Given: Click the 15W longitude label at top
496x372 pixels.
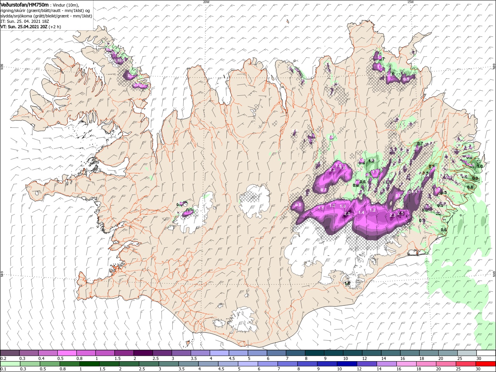Looking at the screenshot, I should pyautogui.click(x=410, y=2).
